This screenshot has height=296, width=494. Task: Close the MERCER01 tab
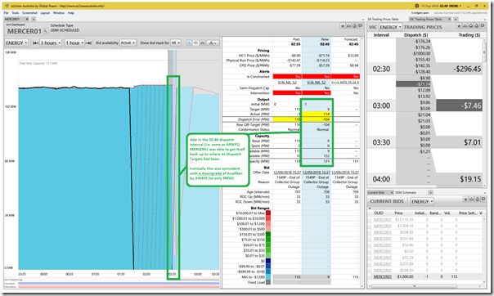[x=27, y=19]
